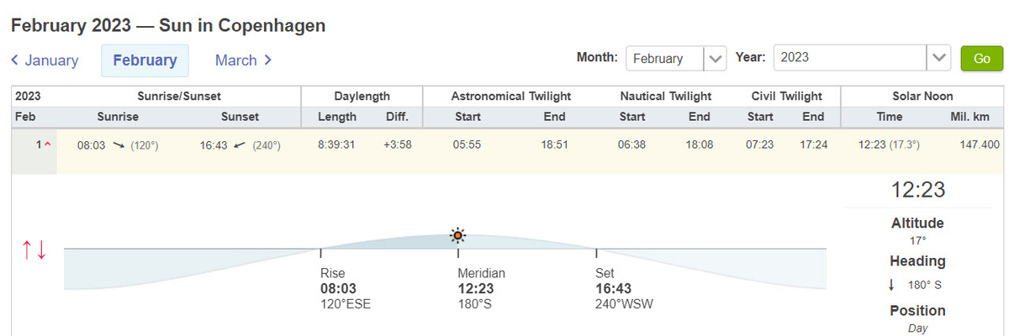Open the Year dropdown arrow
The width and height of the screenshot is (1009, 336).
coord(938,59)
